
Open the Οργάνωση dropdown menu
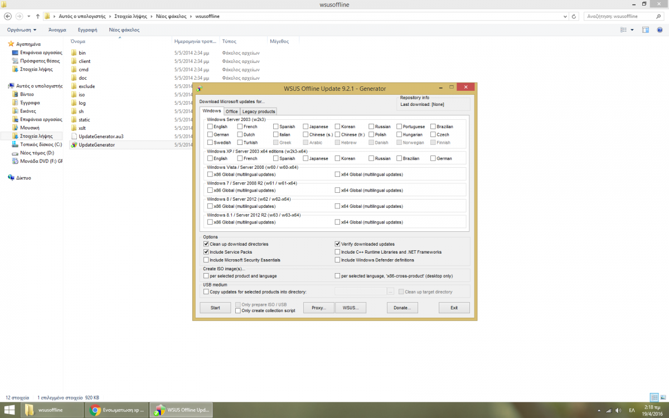[x=22, y=30]
